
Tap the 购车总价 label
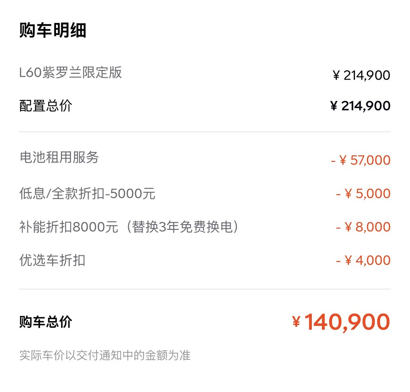pos(46,322)
